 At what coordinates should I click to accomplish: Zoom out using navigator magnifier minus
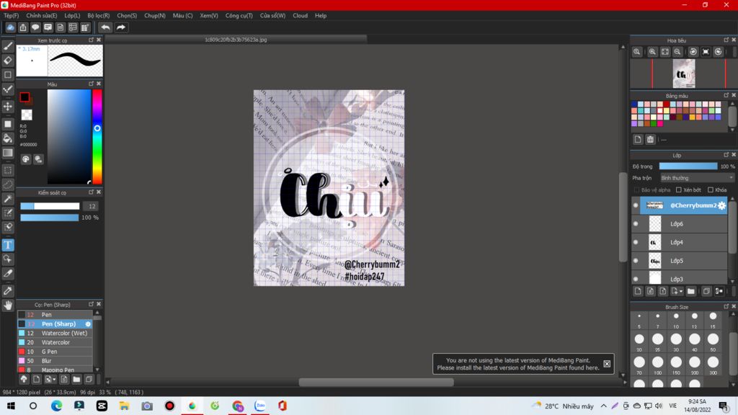[x=677, y=52]
